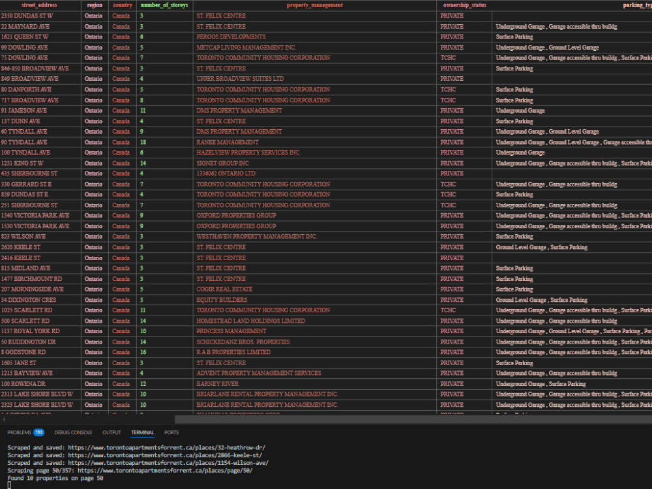
Task: Select the cell 'METCAP LIVING MANAGEMENT INC.'
Action: click(315, 48)
